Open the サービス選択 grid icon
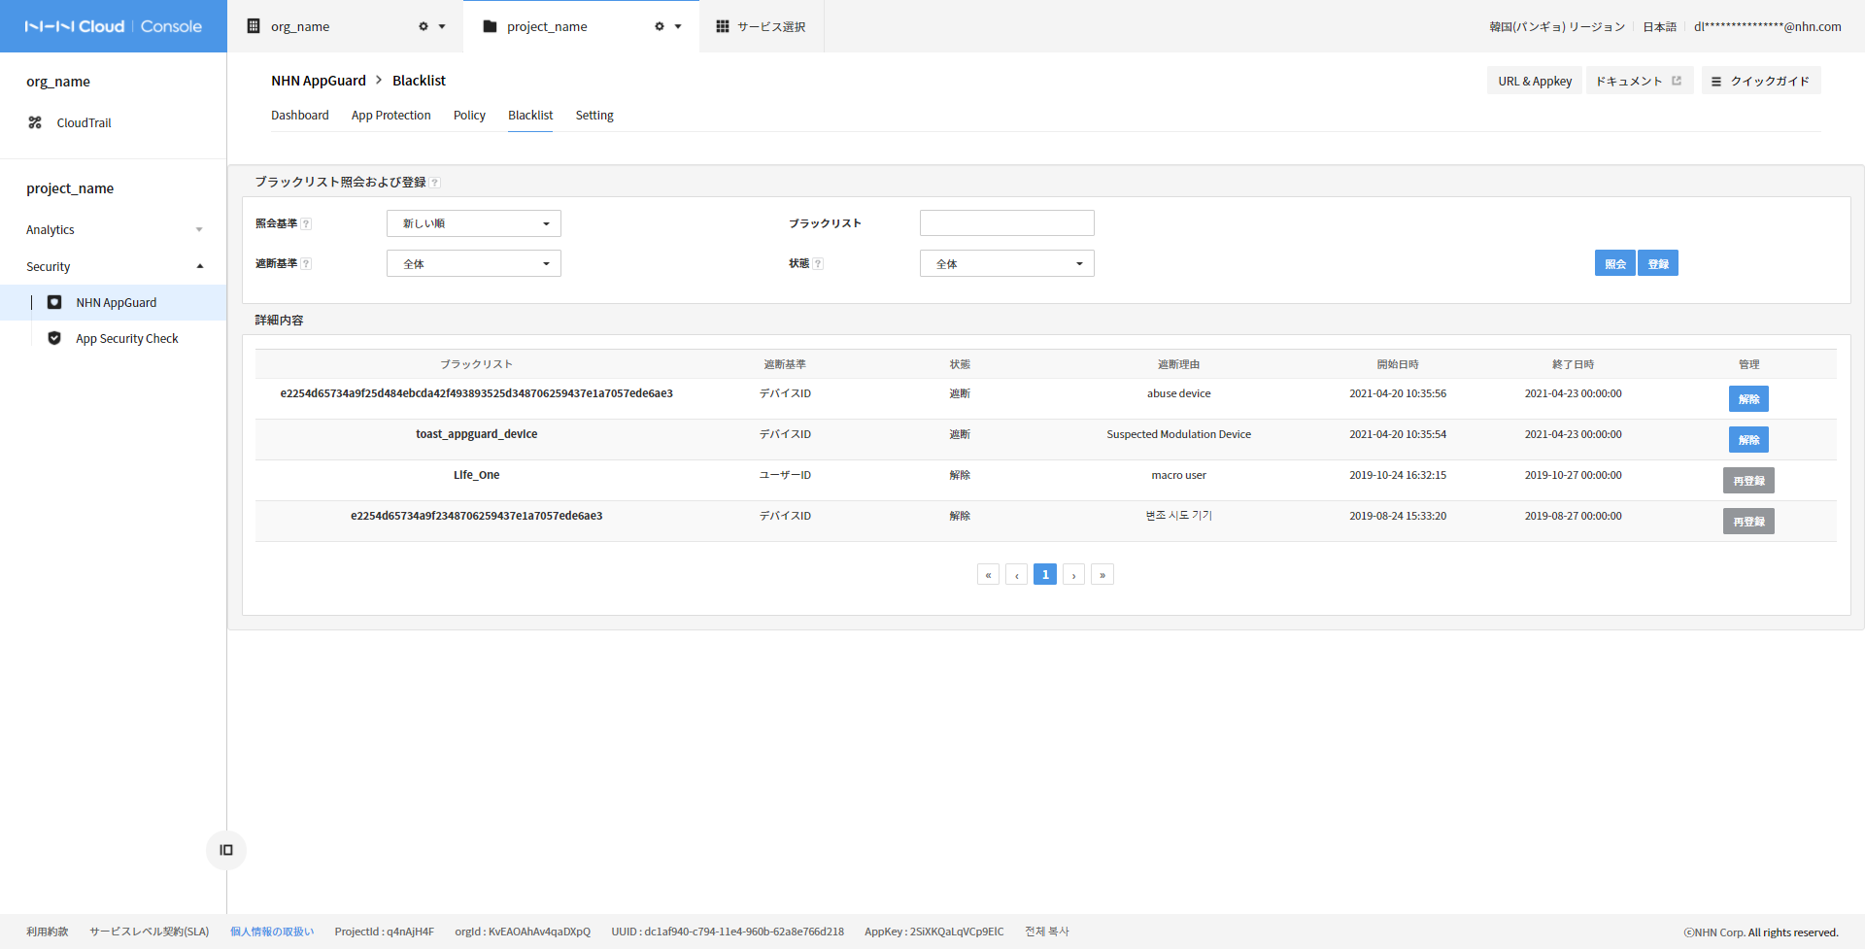The height and width of the screenshot is (949, 1865). coord(723,26)
